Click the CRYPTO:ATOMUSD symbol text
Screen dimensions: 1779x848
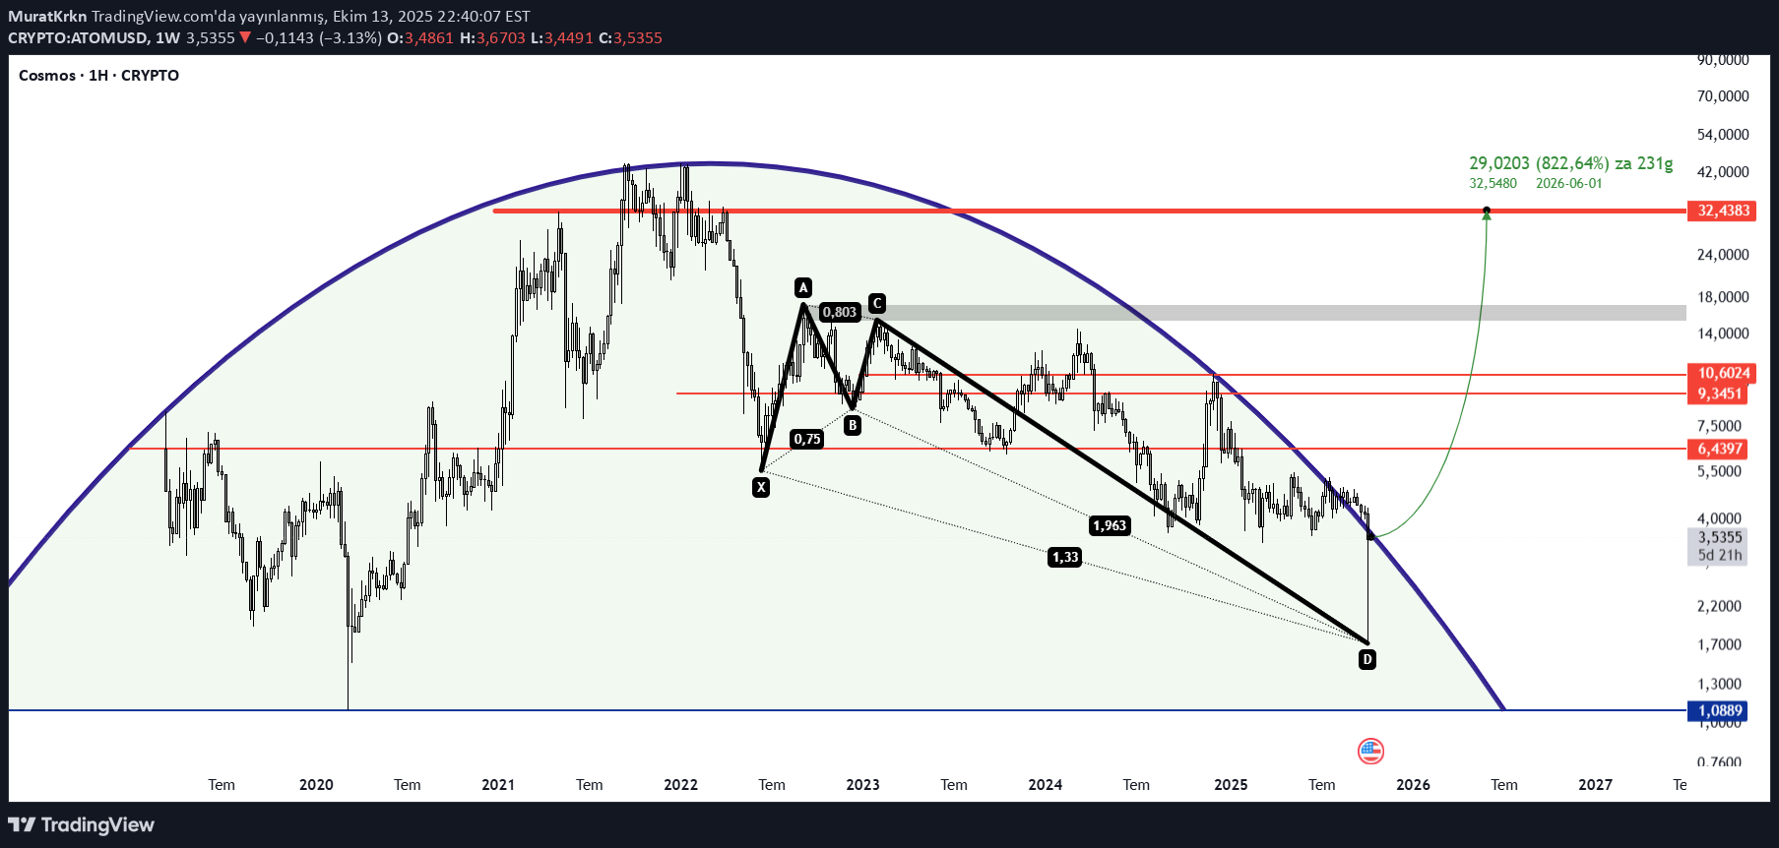pyautogui.click(x=79, y=38)
